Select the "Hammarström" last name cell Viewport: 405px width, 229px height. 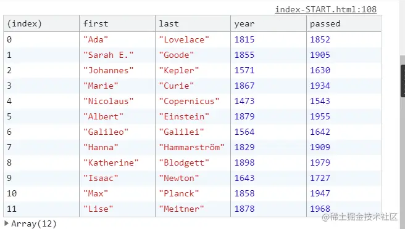tap(191, 147)
